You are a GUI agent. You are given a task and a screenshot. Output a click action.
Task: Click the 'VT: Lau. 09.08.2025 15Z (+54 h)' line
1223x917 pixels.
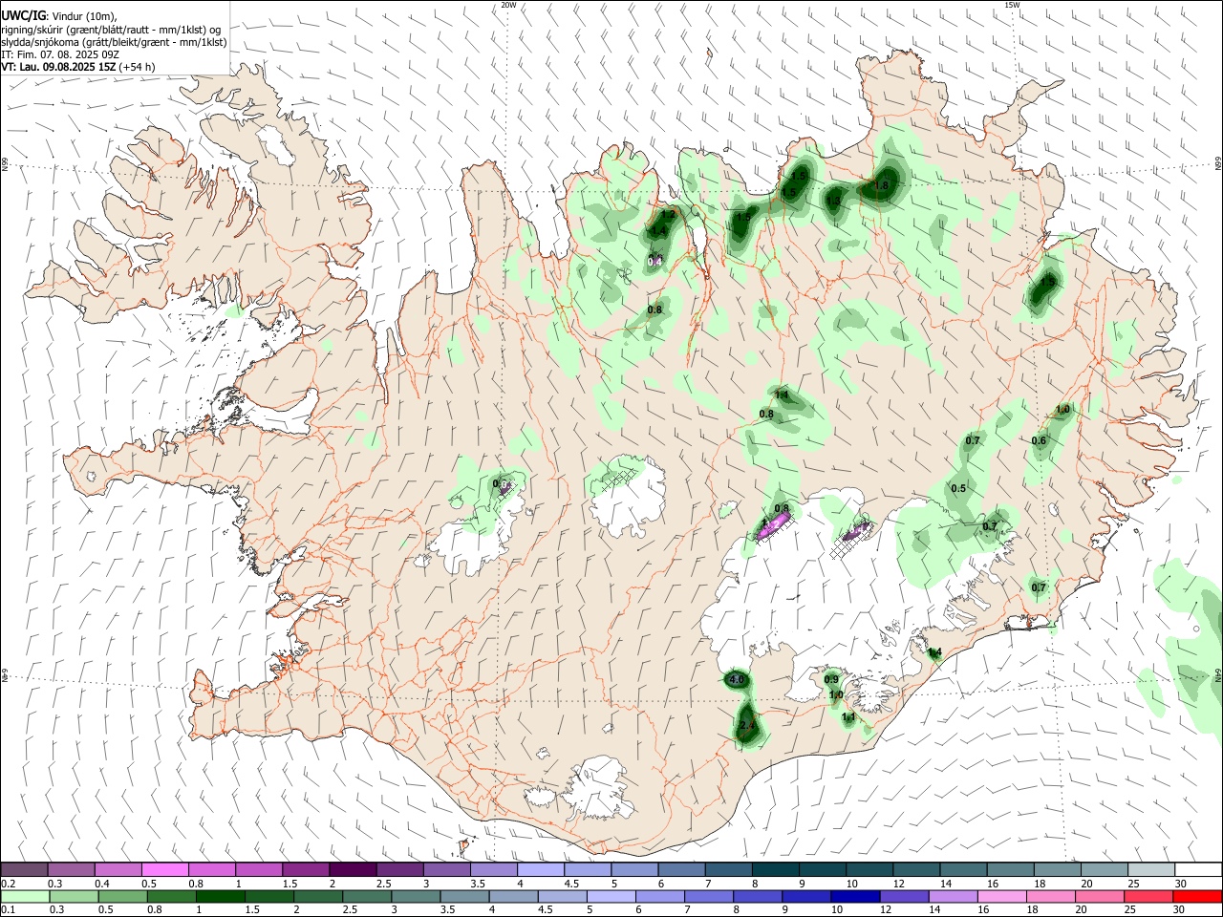[x=77, y=67]
